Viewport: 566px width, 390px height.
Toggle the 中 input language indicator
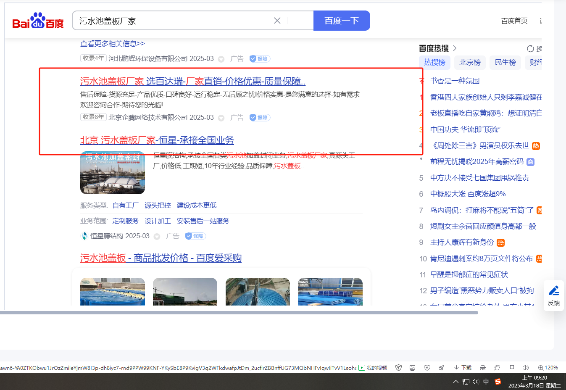486,382
